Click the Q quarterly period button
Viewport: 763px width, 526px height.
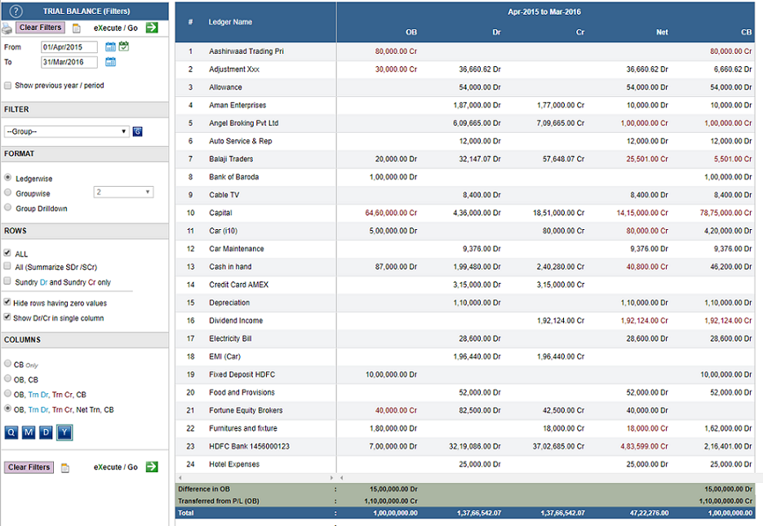point(11,432)
